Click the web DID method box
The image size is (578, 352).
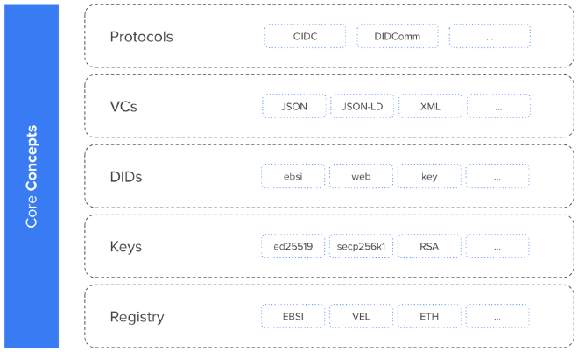point(361,176)
